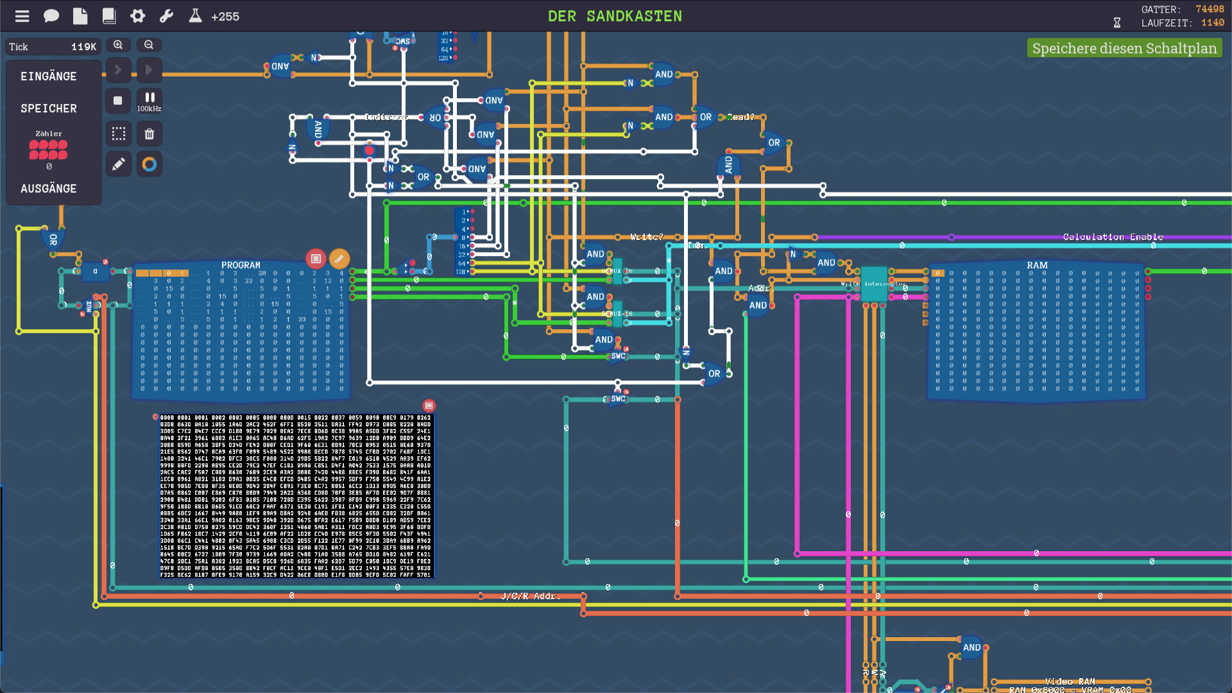Click the trash delete icon
Viewport: 1232px width, 693px height.
click(x=149, y=133)
